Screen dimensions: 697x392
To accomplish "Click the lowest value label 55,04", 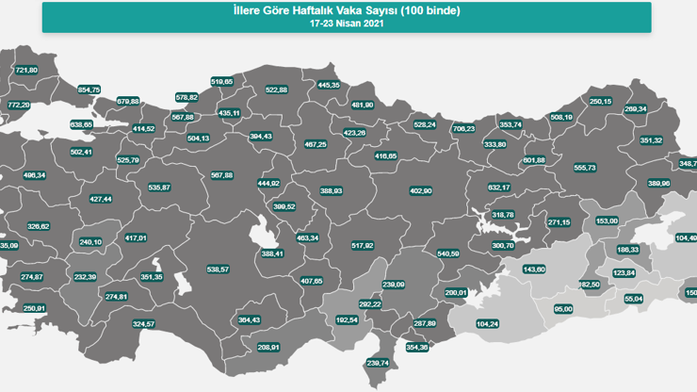I will tap(634, 299).
